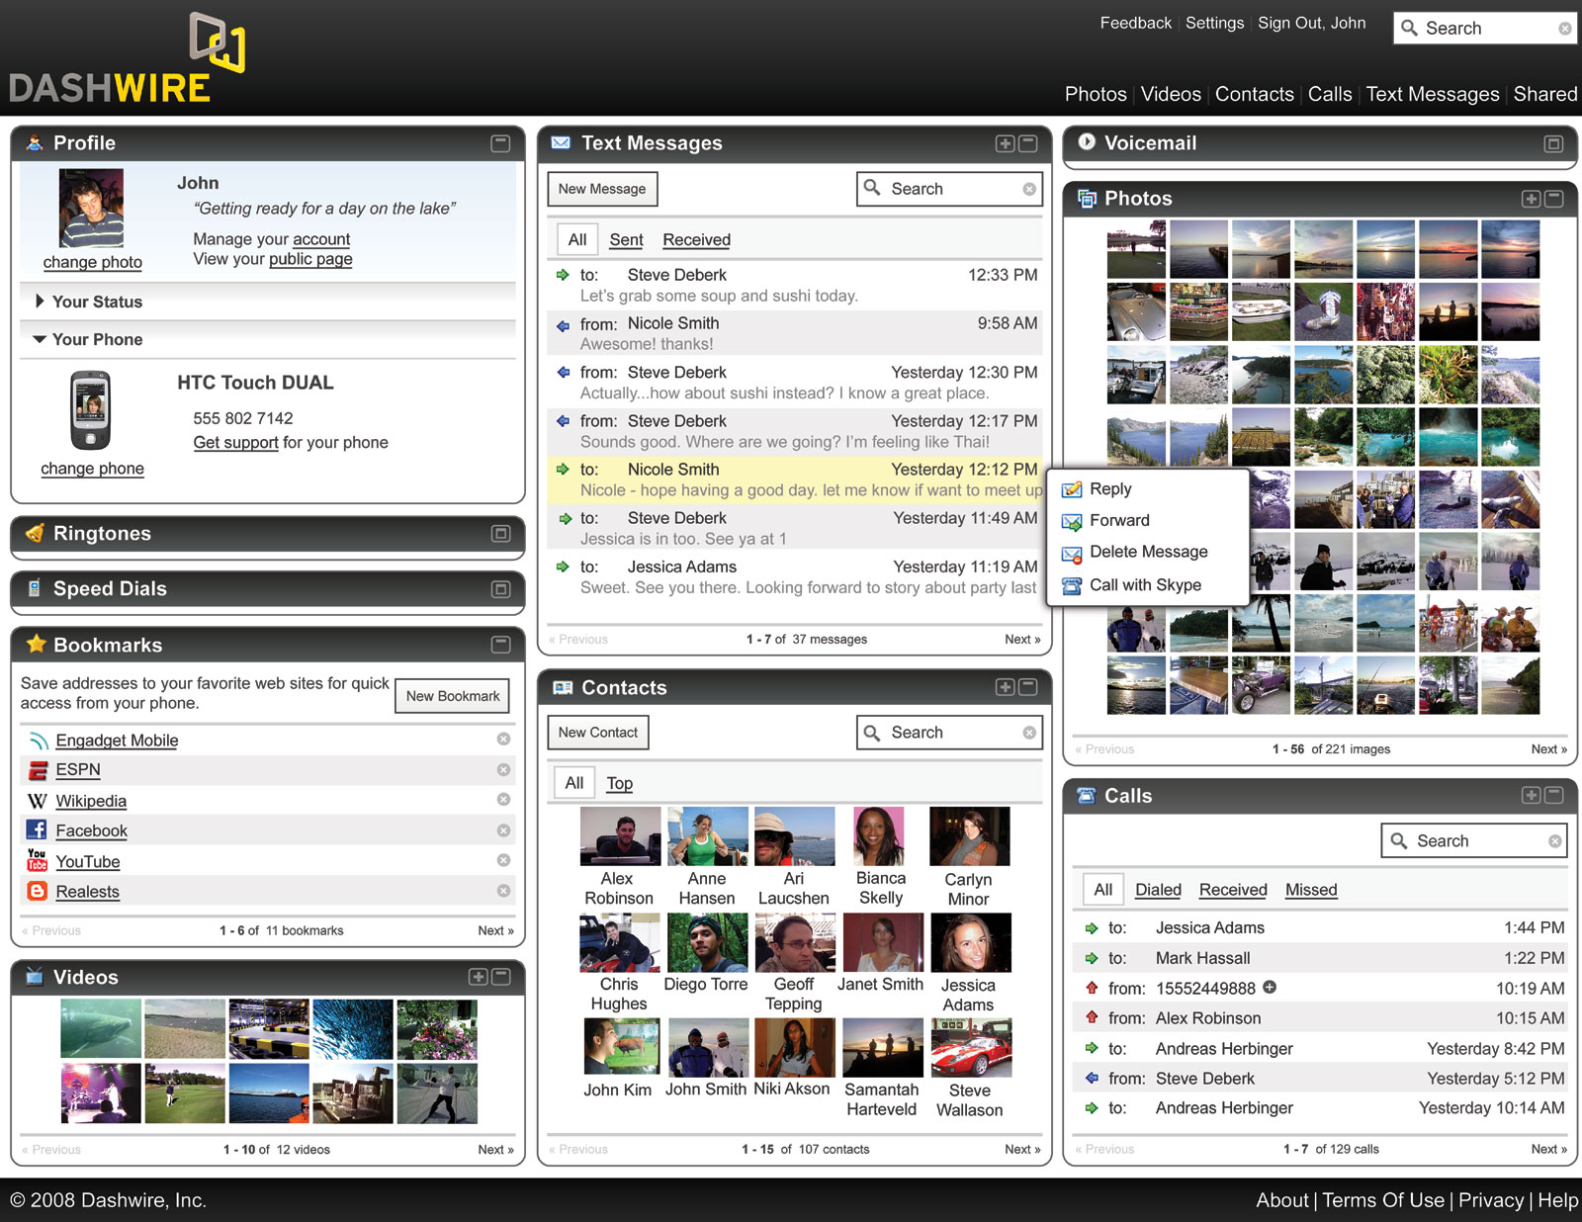
Task: Click the Dashwire logo
Action: point(127,59)
